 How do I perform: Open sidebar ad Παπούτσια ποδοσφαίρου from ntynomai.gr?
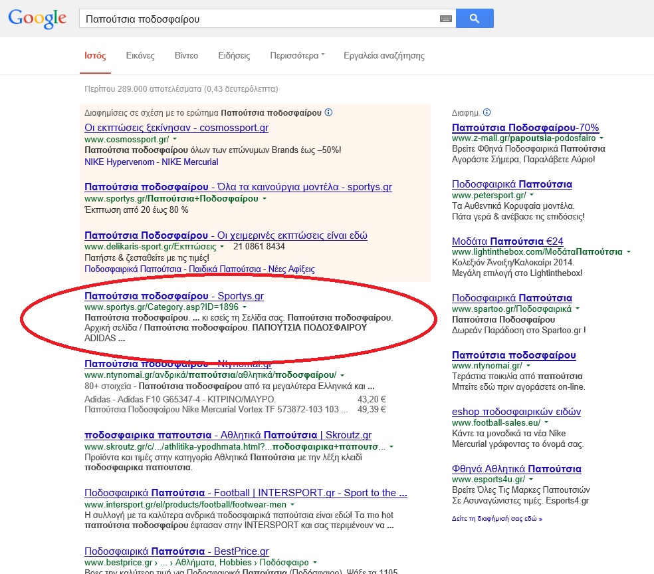coord(514,355)
